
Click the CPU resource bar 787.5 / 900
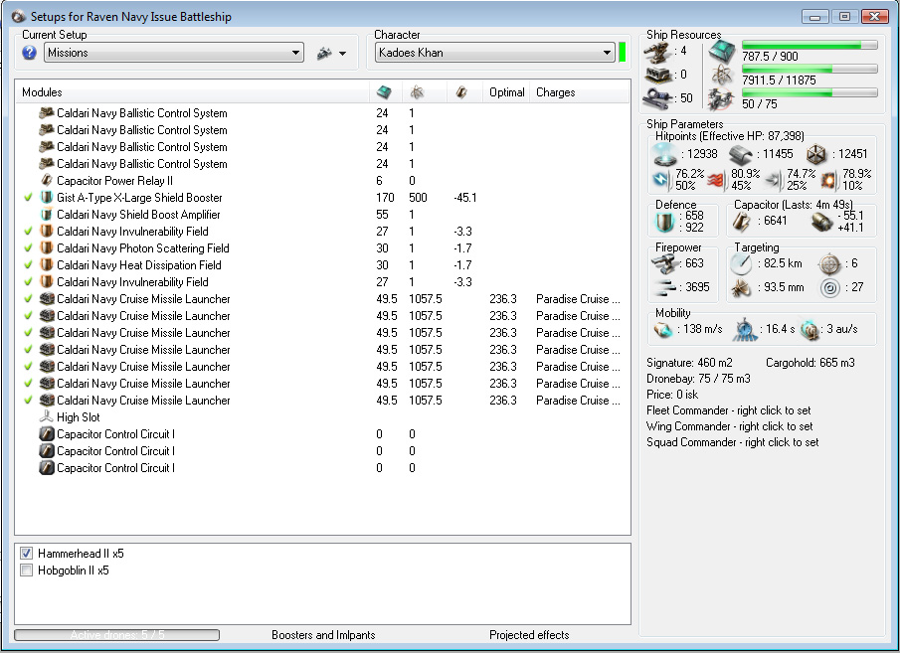coord(810,46)
